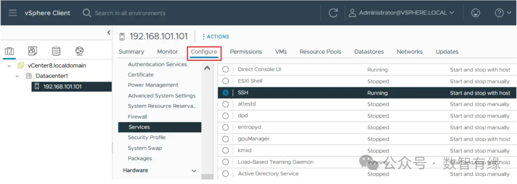The width and height of the screenshot is (517, 184).
Task: Click the vSphere Client title
Action: [47, 13]
